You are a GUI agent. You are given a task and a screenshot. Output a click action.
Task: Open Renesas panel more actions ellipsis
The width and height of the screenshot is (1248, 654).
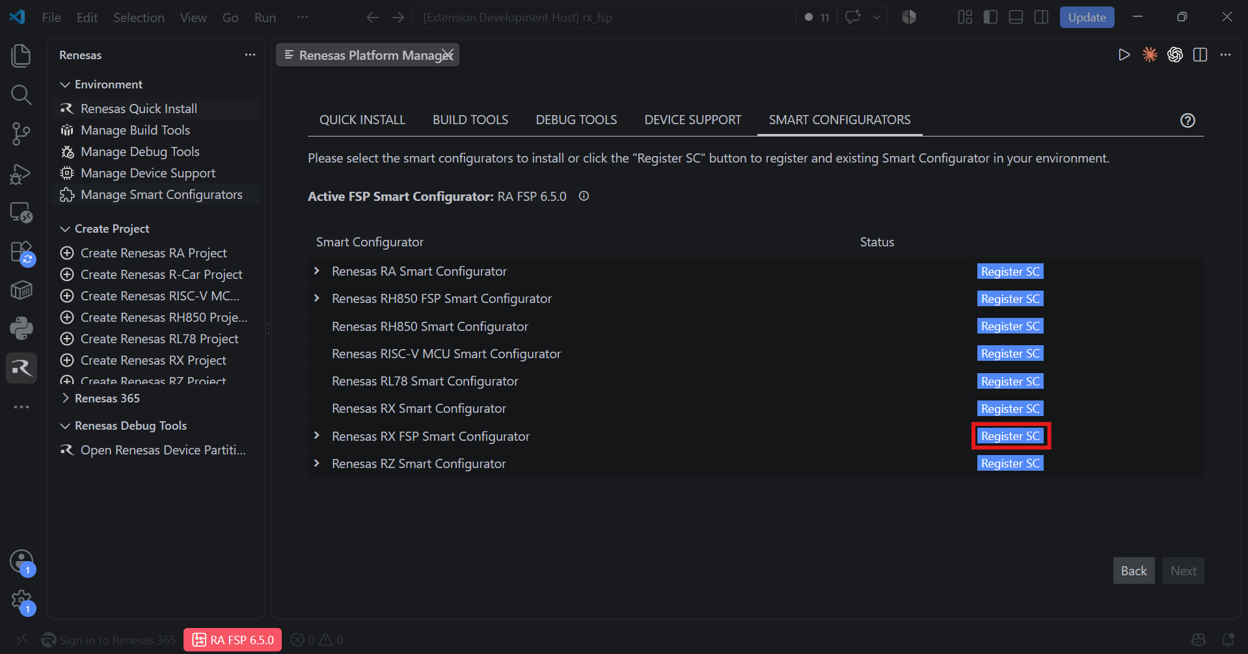click(x=250, y=55)
